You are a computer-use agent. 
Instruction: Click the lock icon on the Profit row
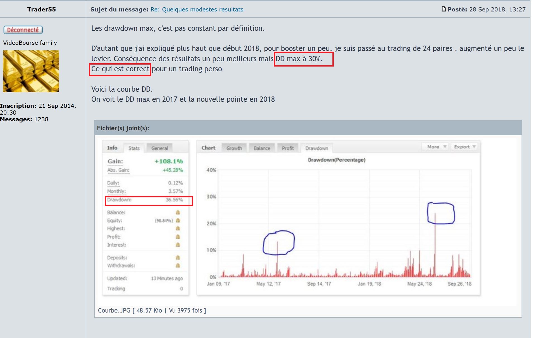coord(178,237)
